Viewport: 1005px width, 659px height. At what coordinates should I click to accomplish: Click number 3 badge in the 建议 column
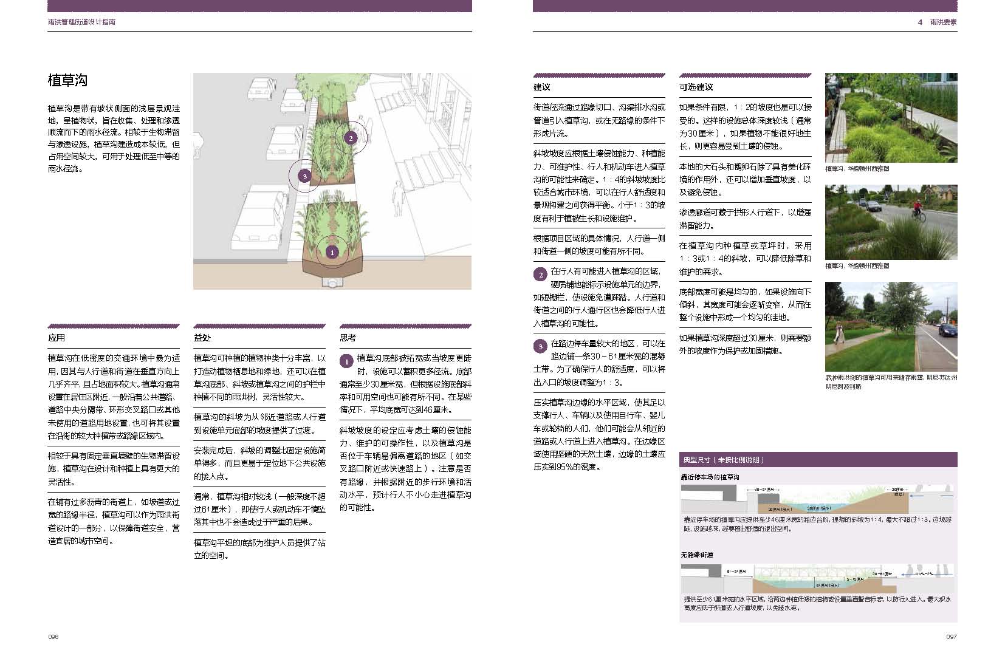click(541, 347)
